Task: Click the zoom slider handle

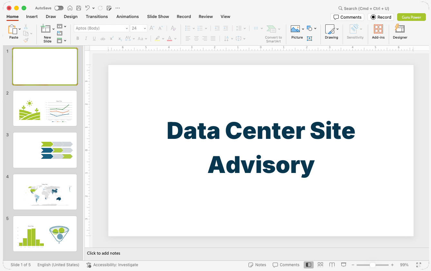Action: coord(372,265)
